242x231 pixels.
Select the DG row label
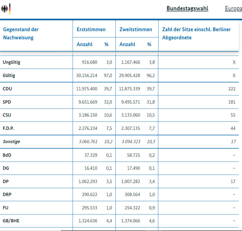coord(6,168)
